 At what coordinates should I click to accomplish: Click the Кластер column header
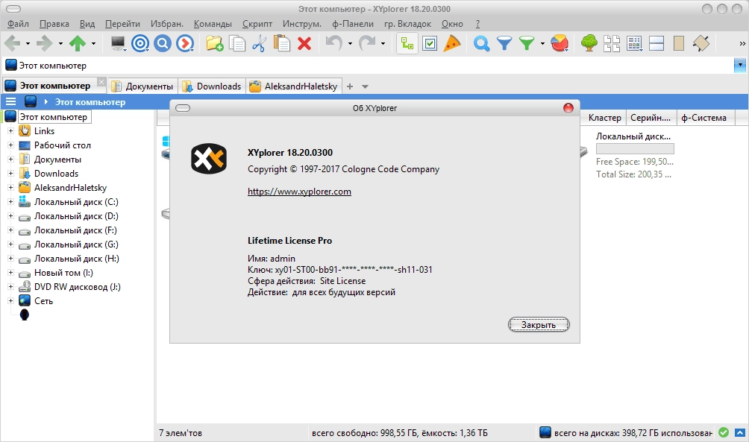click(x=604, y=118)
